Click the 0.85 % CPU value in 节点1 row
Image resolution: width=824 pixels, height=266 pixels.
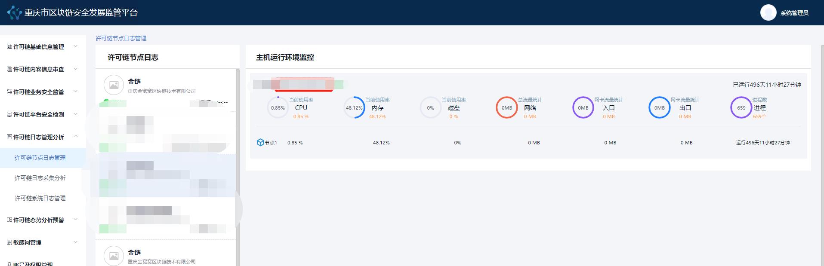pos(295,143)
